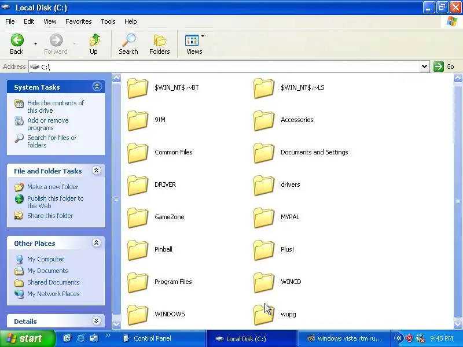
Task: Open the Edit menu
Action: [29, 21]
